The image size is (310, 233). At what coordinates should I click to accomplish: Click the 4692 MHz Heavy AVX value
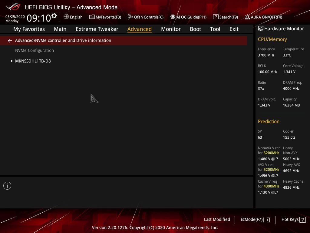[x=291, y=171]
